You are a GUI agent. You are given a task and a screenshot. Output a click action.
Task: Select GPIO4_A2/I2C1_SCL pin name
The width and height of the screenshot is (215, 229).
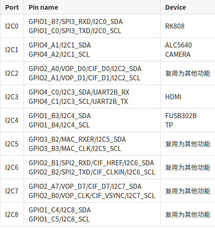(x=59, y=54)
